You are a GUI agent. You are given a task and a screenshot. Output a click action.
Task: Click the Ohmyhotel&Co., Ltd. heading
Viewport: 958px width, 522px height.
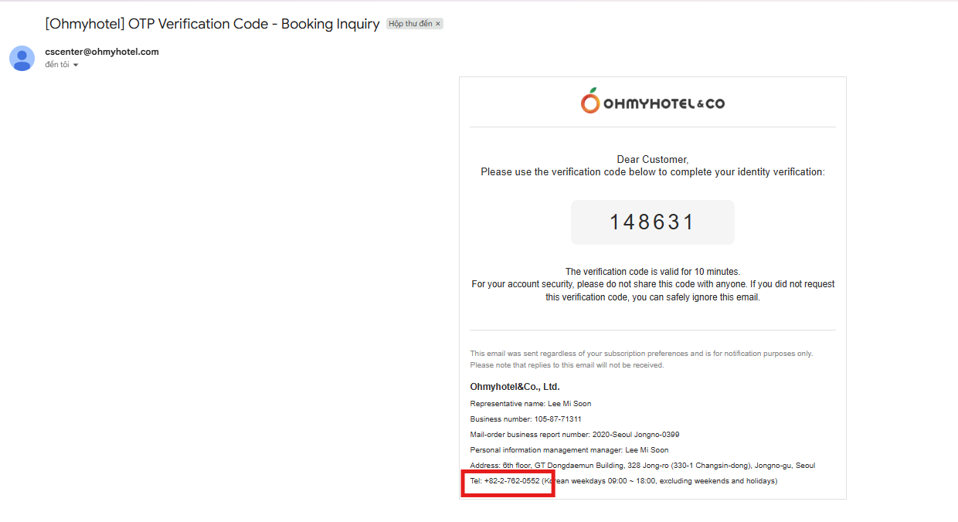pyautogui.click(x=515, y=387)
